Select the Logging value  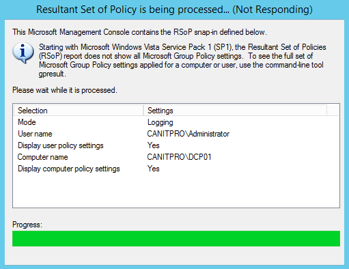[160, 122]
